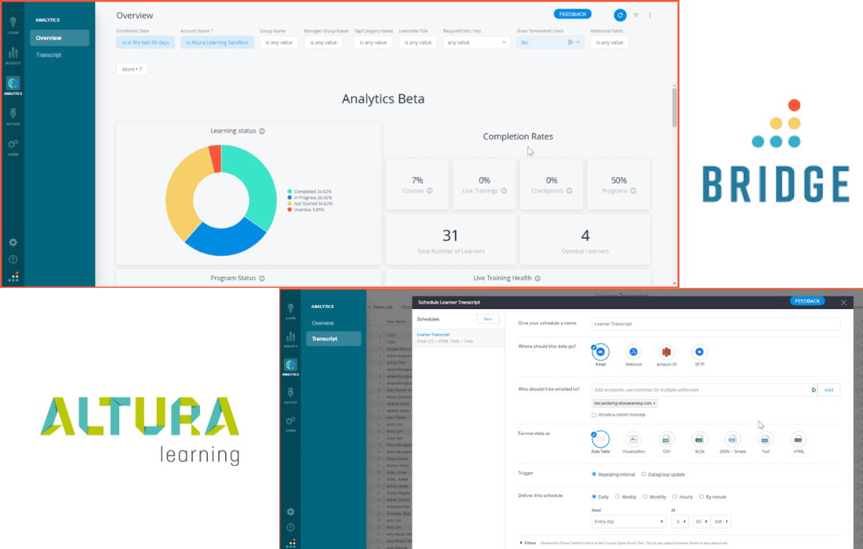Enable Include a custom message

(594, 415)
